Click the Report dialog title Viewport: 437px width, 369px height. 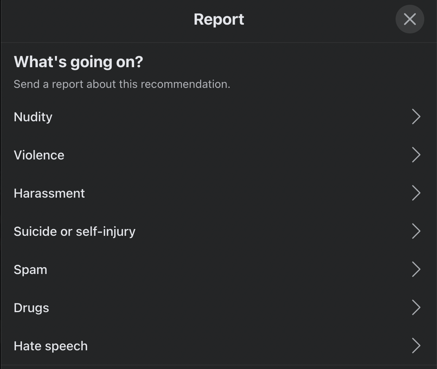click(x=219, y=19)
